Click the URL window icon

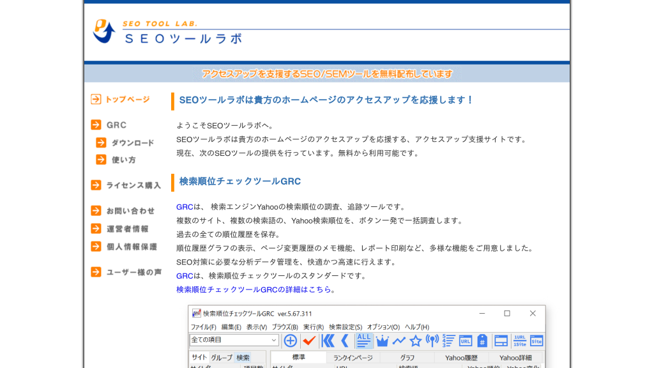coord(465,341)
